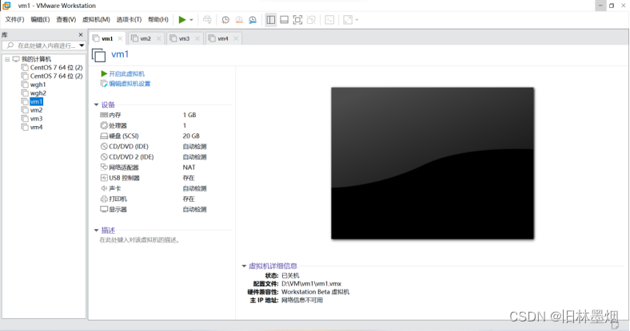The image size is (630, 331).
Task: Toggle the library sidebar view icon
Action: click(x=271, y=20)
